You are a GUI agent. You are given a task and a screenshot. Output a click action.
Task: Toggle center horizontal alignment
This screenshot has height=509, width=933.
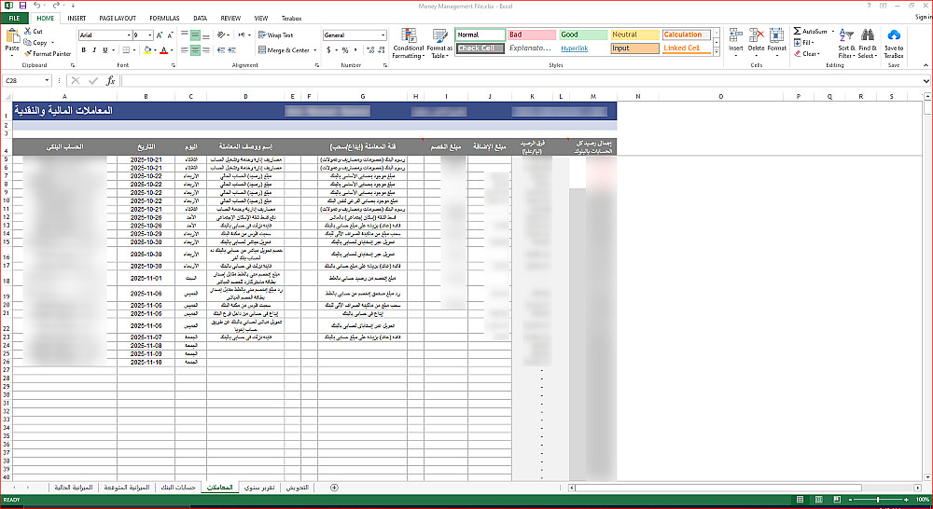tap(195, 50)
